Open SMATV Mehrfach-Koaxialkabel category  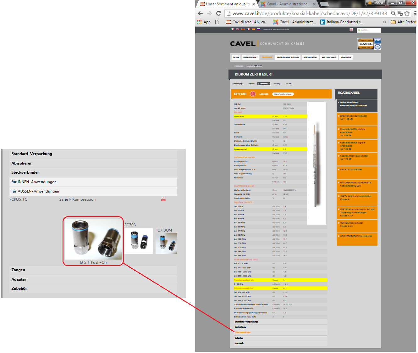tap(357, 199)
